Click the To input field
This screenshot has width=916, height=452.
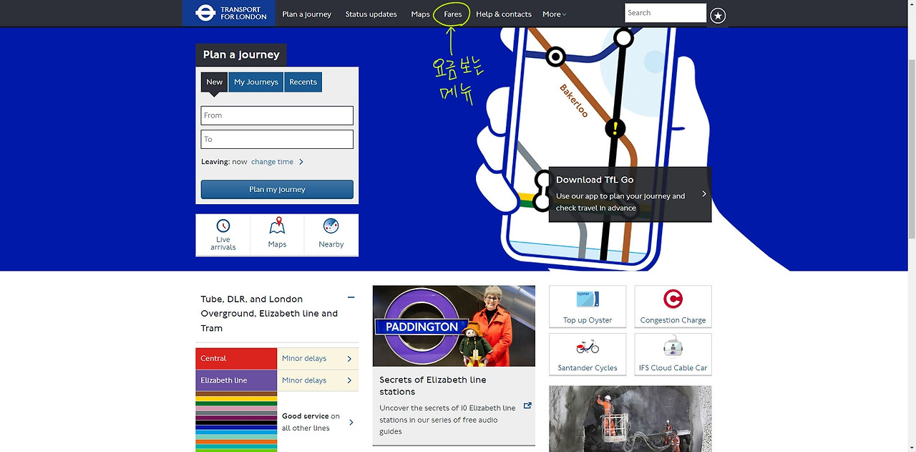[x=277, y=139]
